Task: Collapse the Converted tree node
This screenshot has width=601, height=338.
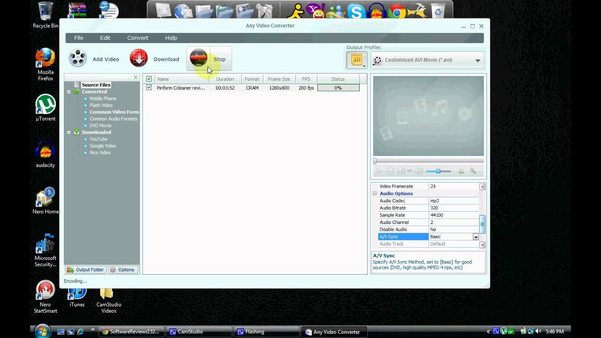Action: tap(69, 92)
